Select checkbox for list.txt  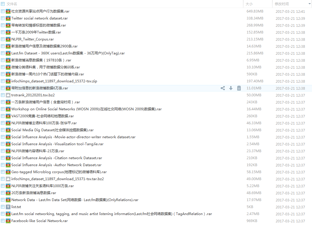3,207
